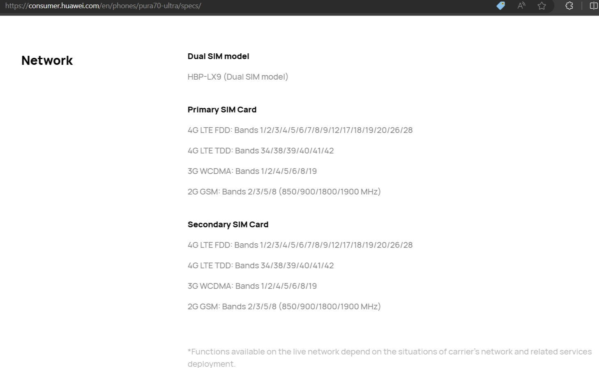Click the address bar URL field
599x368 pixels.
coord(247,6)
